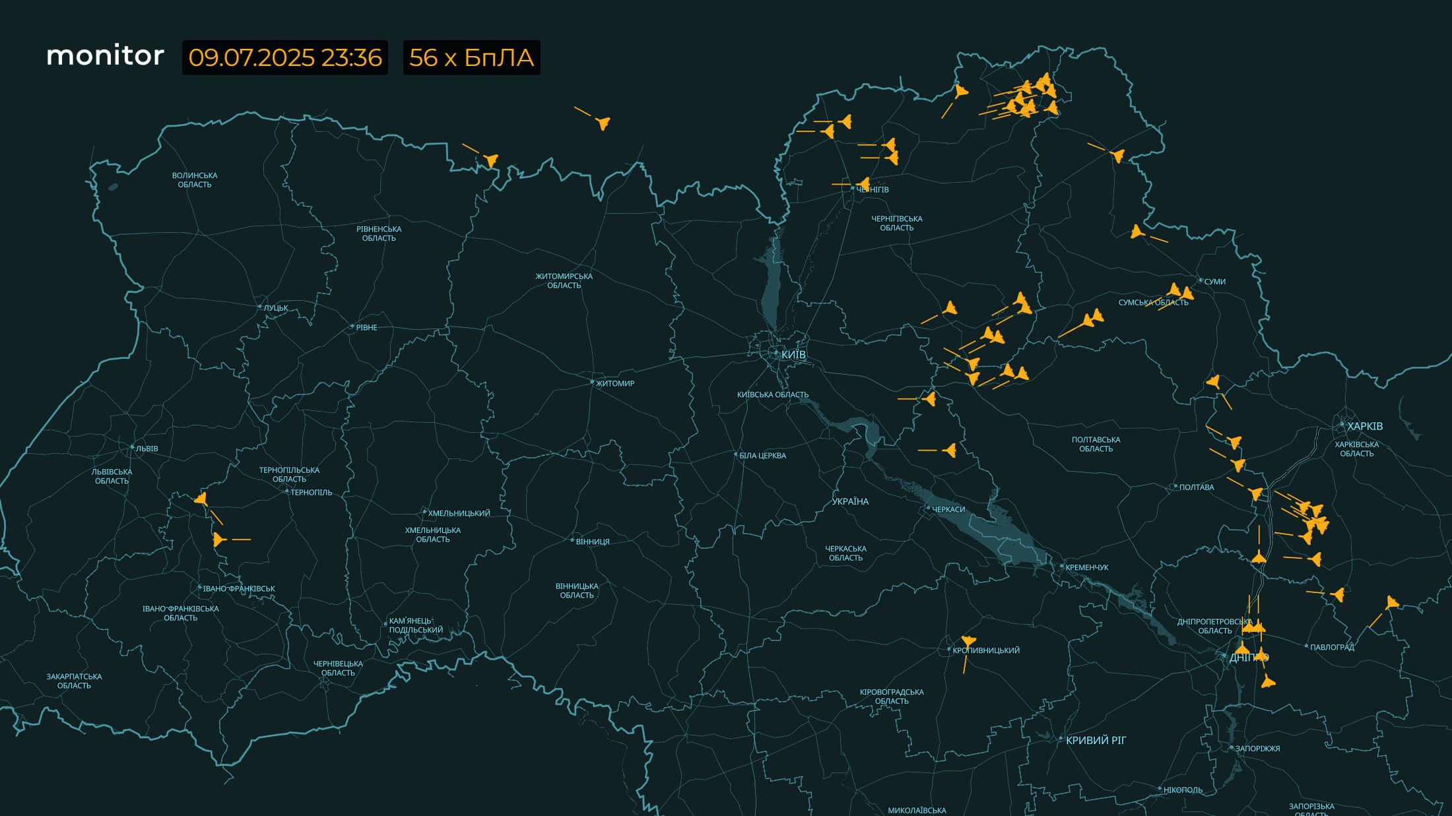The width and height of the screenshot is (1452, 816).
Task: Click the lone drone icon northwest of Sumy near border
Action: tap(1137, 232)
